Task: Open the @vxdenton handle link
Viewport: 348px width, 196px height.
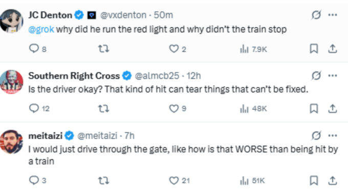Action: (123, 15)
